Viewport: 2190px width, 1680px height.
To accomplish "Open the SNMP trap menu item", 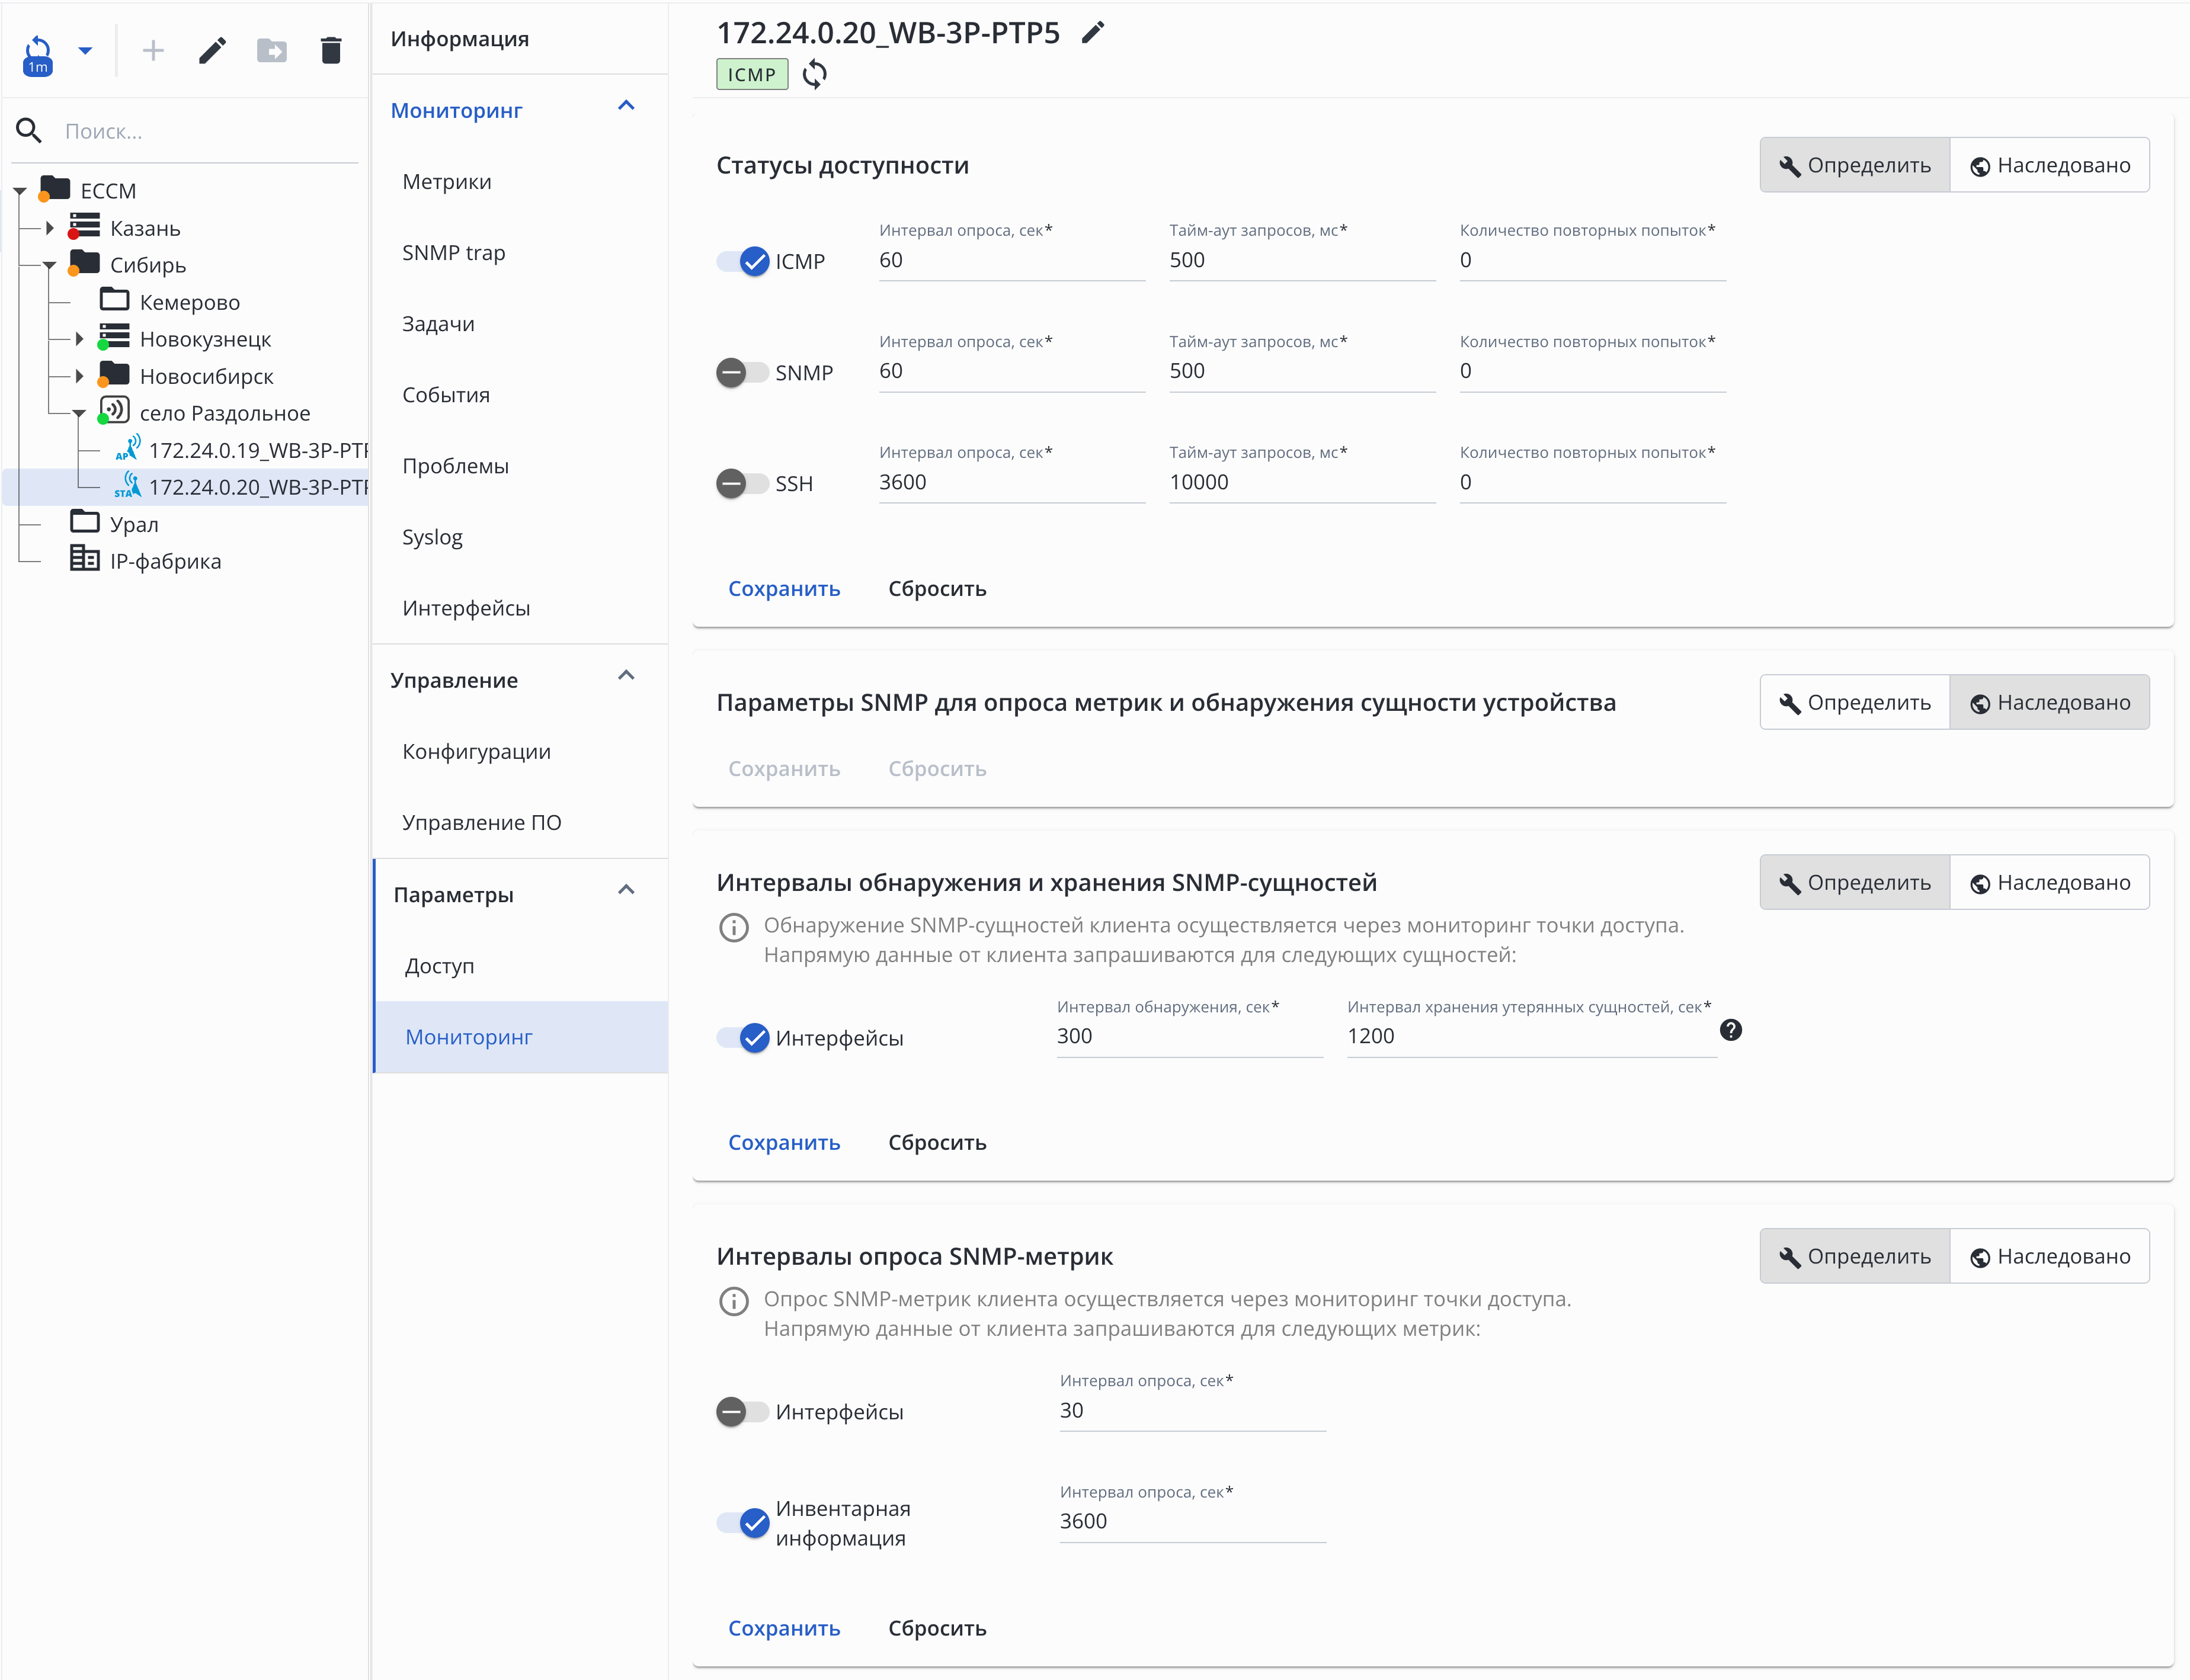I will click(454, 253).
